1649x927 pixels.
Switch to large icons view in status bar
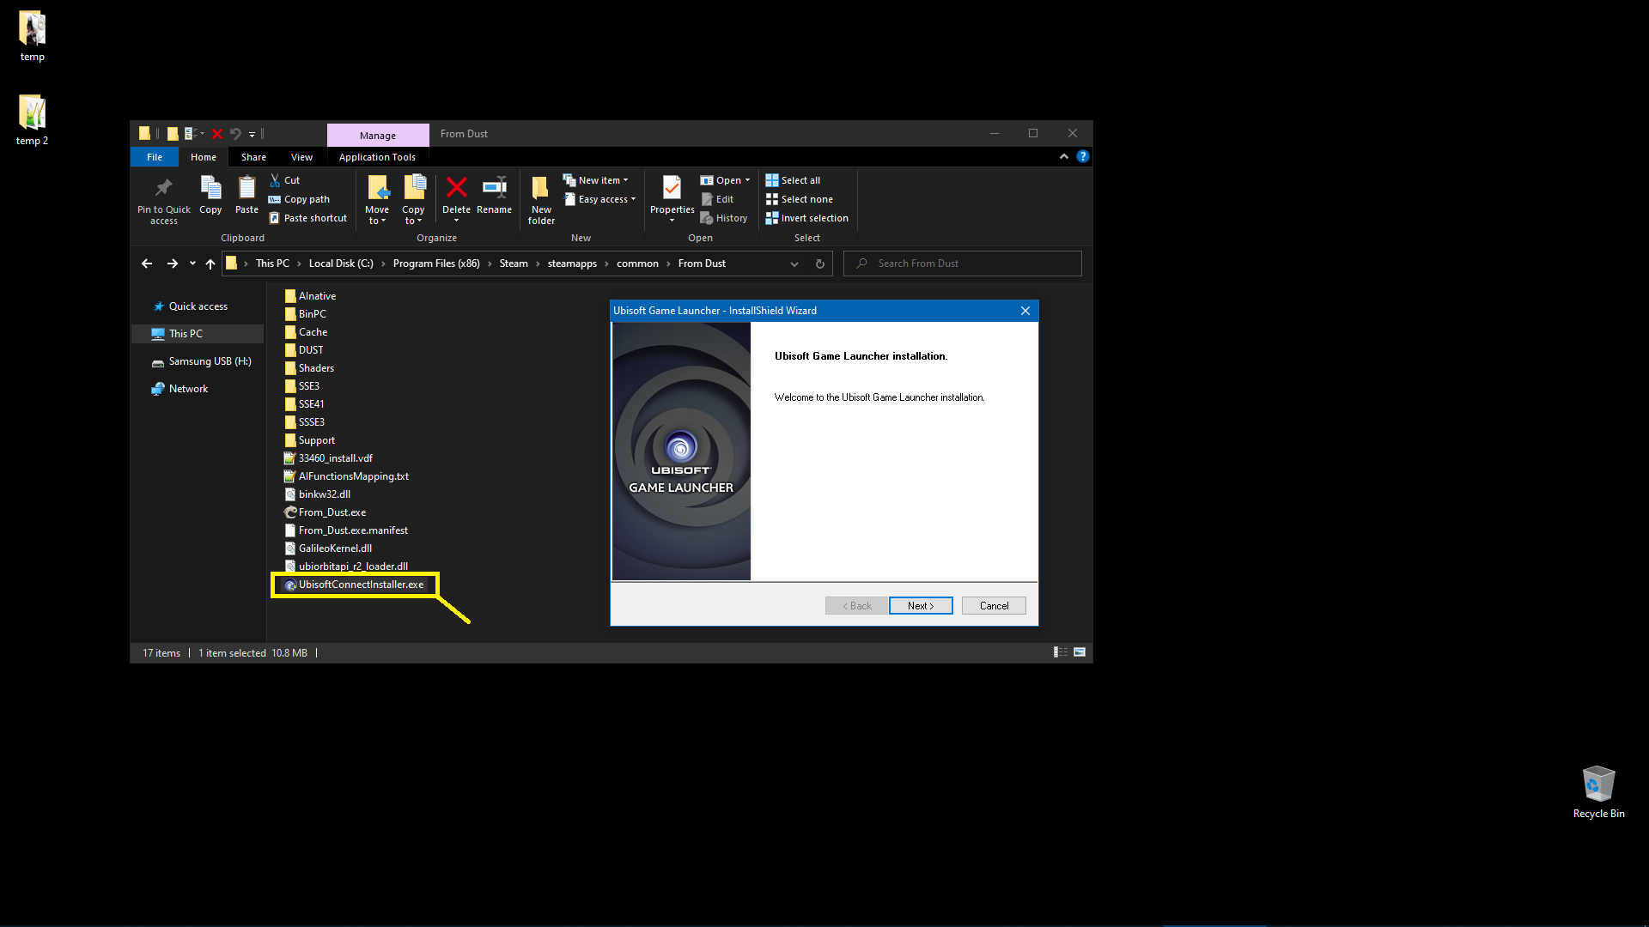click(x=1080, y=652)
